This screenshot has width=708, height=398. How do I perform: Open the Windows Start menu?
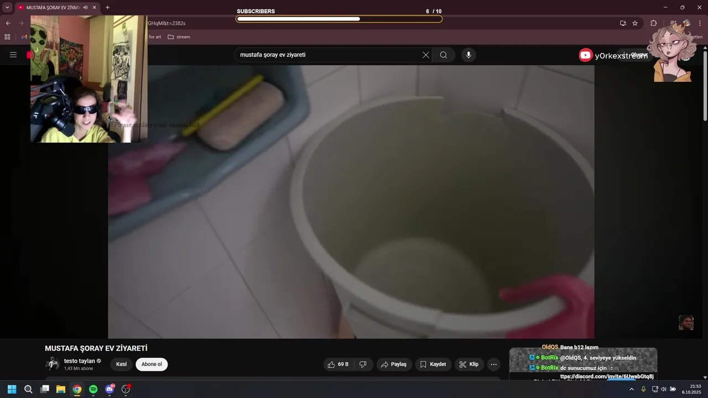click(12, 389)
